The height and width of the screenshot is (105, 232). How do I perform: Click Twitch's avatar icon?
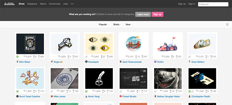[155, 62]
